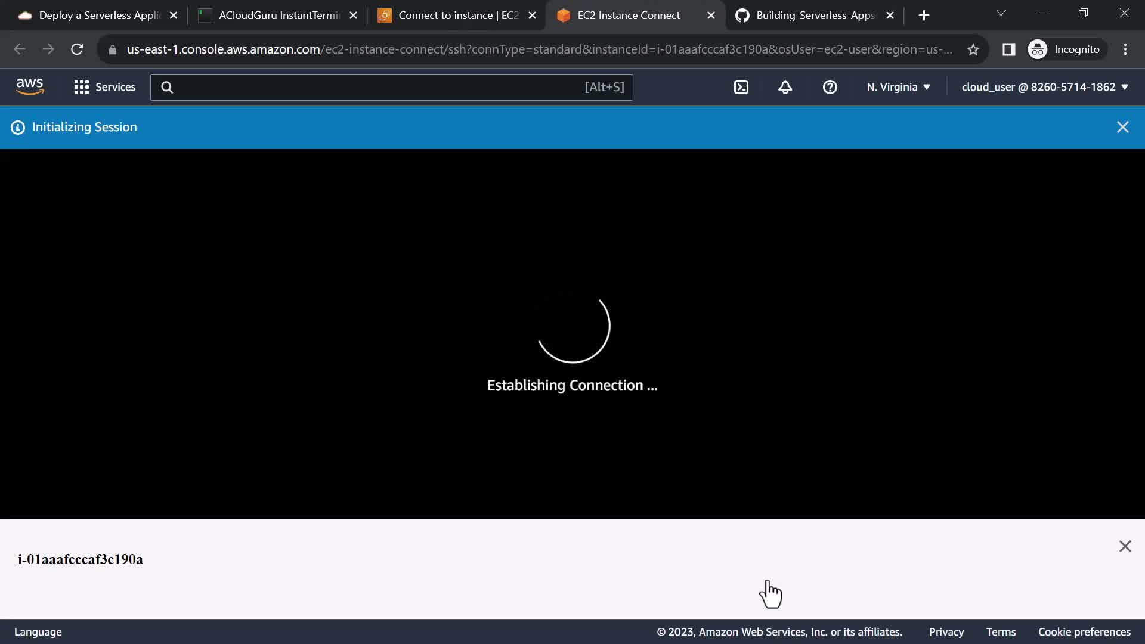Reload the current page
This screenshot has width=1145, height=644.
pos(77,49)
